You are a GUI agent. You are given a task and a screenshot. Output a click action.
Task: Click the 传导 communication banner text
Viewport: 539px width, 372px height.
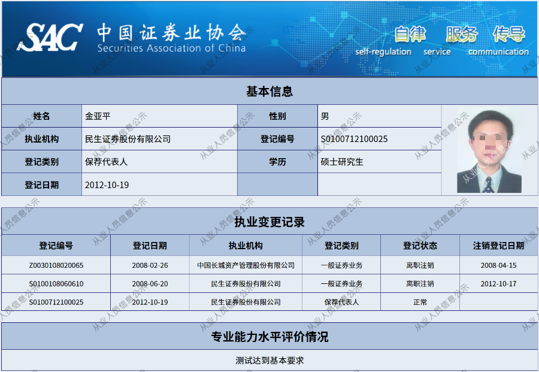pos(508,34)
